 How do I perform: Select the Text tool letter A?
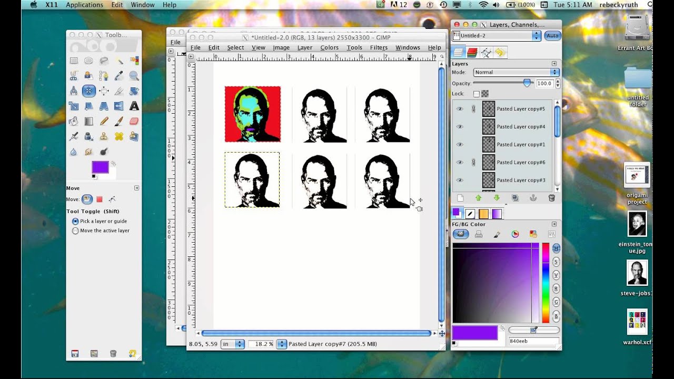click(134, 106)
